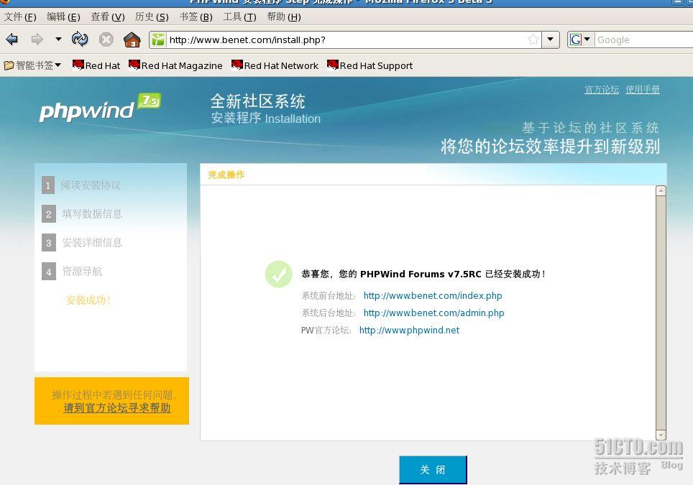Go to the Home page icon
Viewport: 693px width, 485px height.
[x=132, y=40]
